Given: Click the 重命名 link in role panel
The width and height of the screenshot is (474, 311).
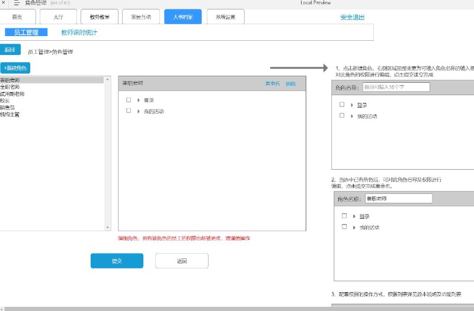Looking at the screenshot, I should point(273,83).
